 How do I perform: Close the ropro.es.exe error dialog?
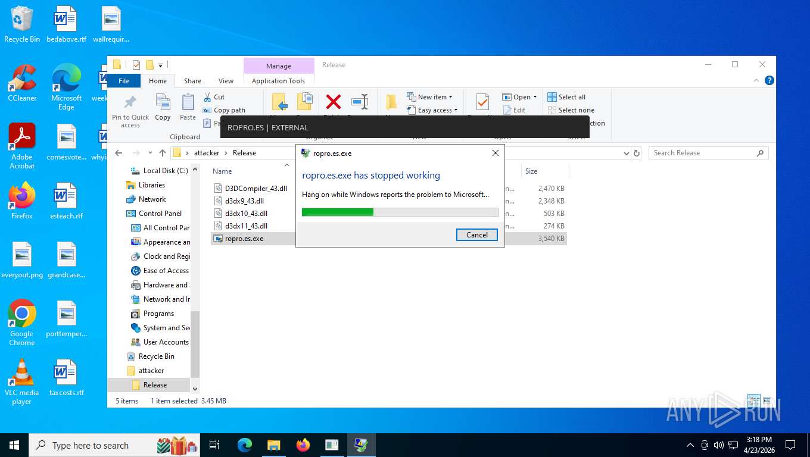click(x=496, y=153)
